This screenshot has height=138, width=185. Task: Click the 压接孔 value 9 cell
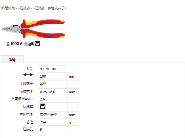click(53, 130)
